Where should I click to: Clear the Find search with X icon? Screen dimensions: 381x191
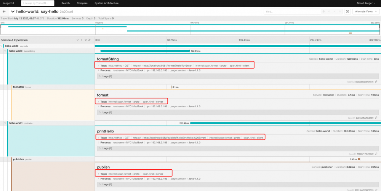(x=340, y=11)
